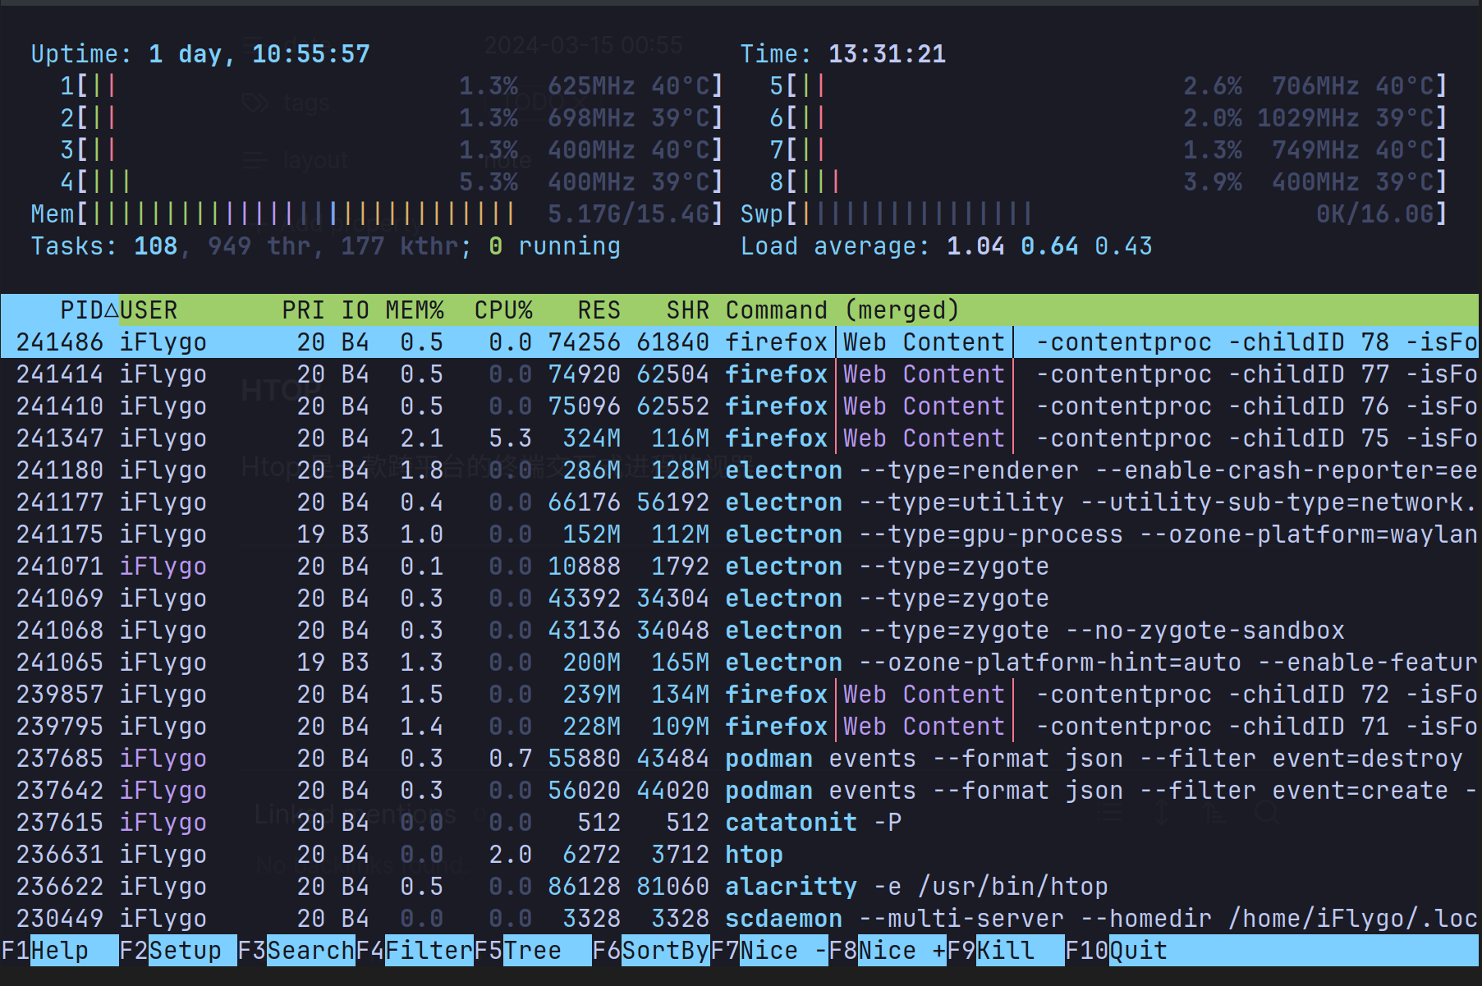Click F8 Nice + to raise niceness

click(888, 951)
